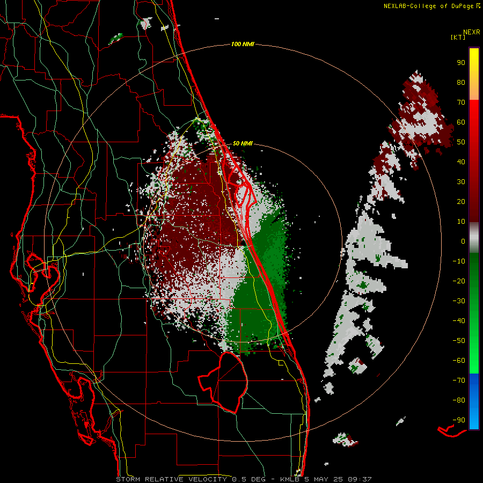This screenshot has width=483, height=483.
Task: Click the 0 value on velocity scale
Action: coord(463,241)
